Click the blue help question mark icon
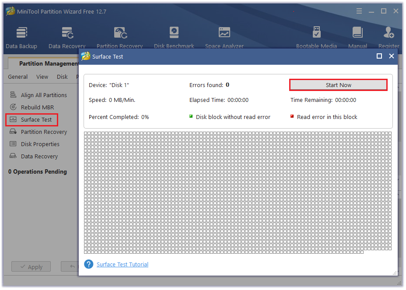 point(88,264)
